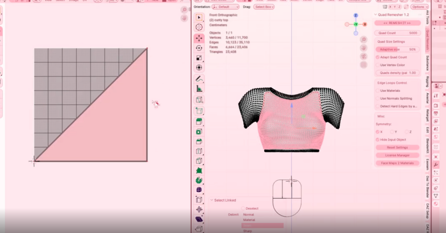Click the UV editor pan hand icon
The height and width of the screenshot is (233, 446).
(x=184, y=18)
